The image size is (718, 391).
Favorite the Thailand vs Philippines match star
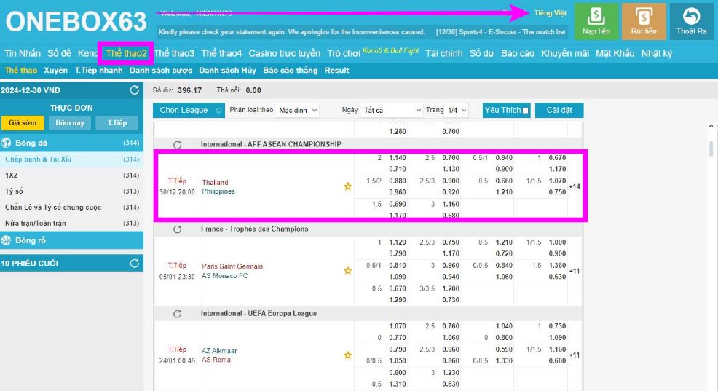348,186
